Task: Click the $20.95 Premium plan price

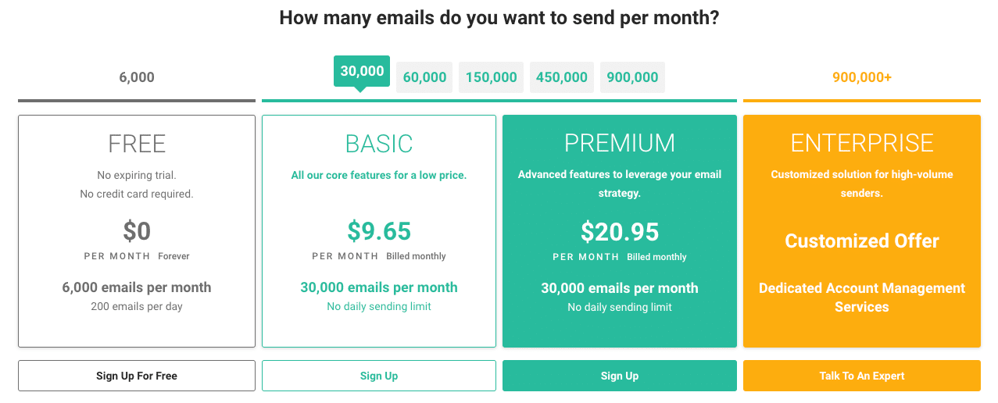Action: 620,232
